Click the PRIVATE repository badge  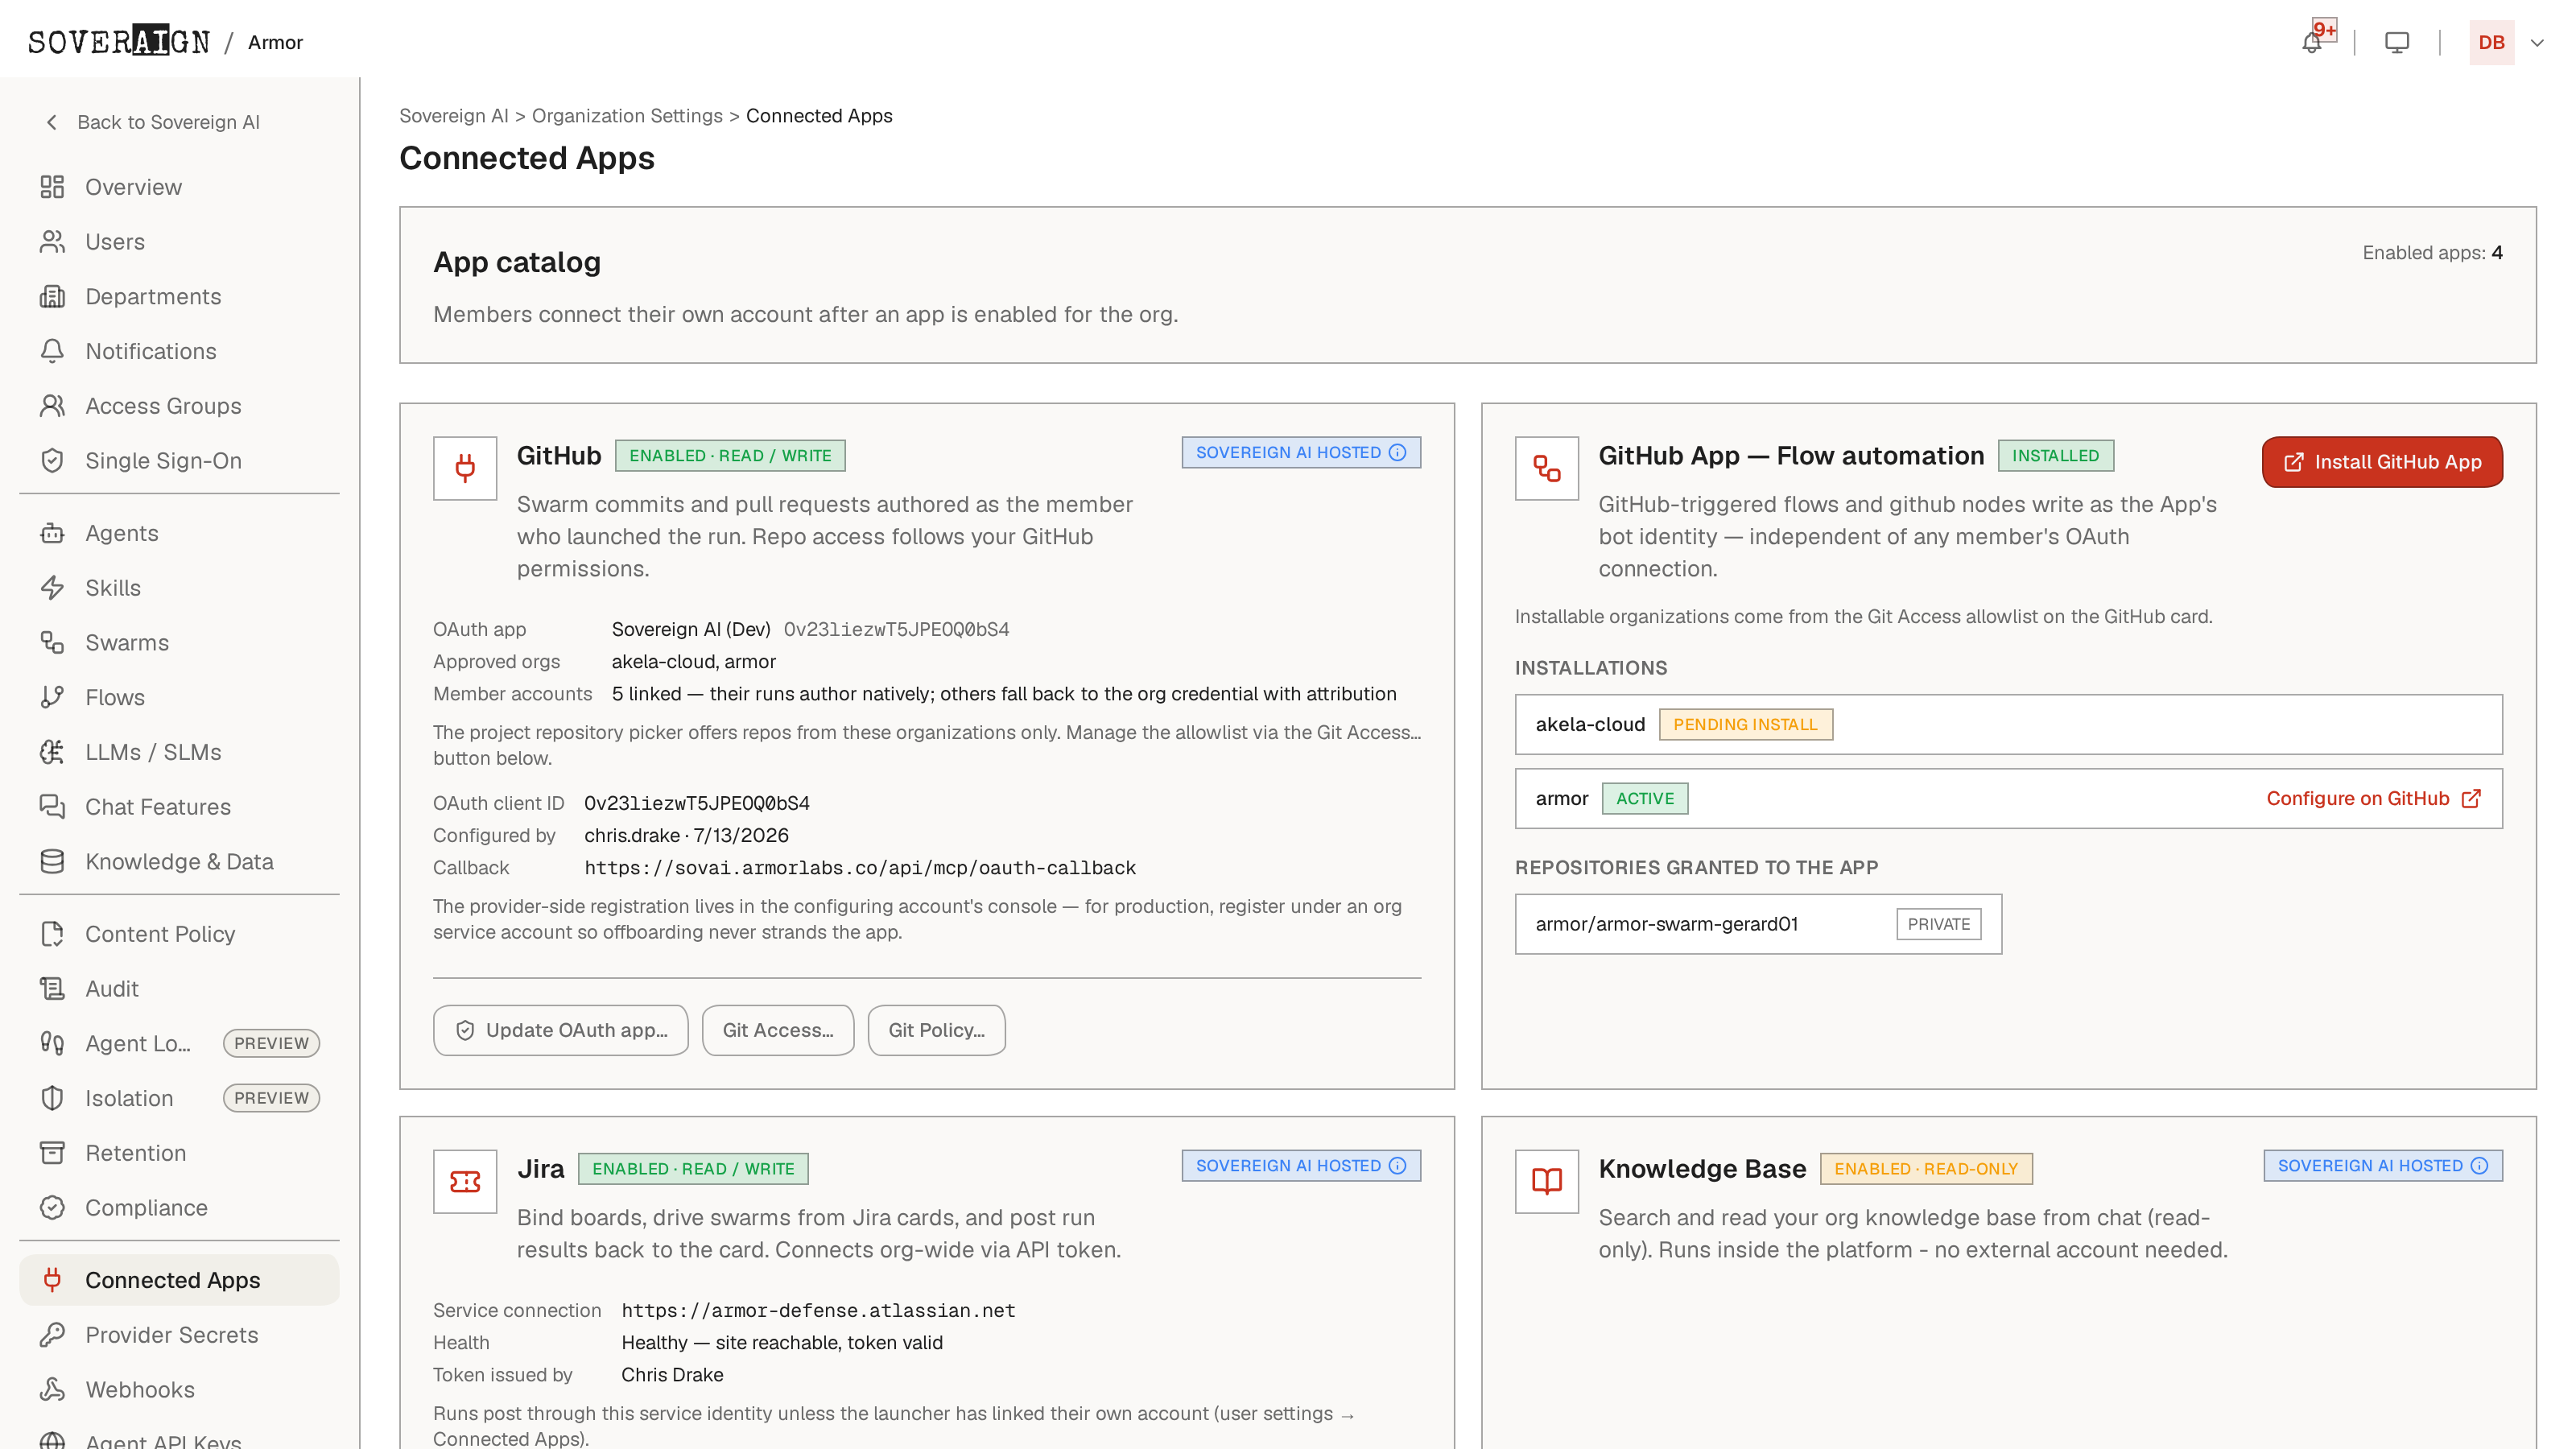pyautogui.click(x=1938, y=924)
